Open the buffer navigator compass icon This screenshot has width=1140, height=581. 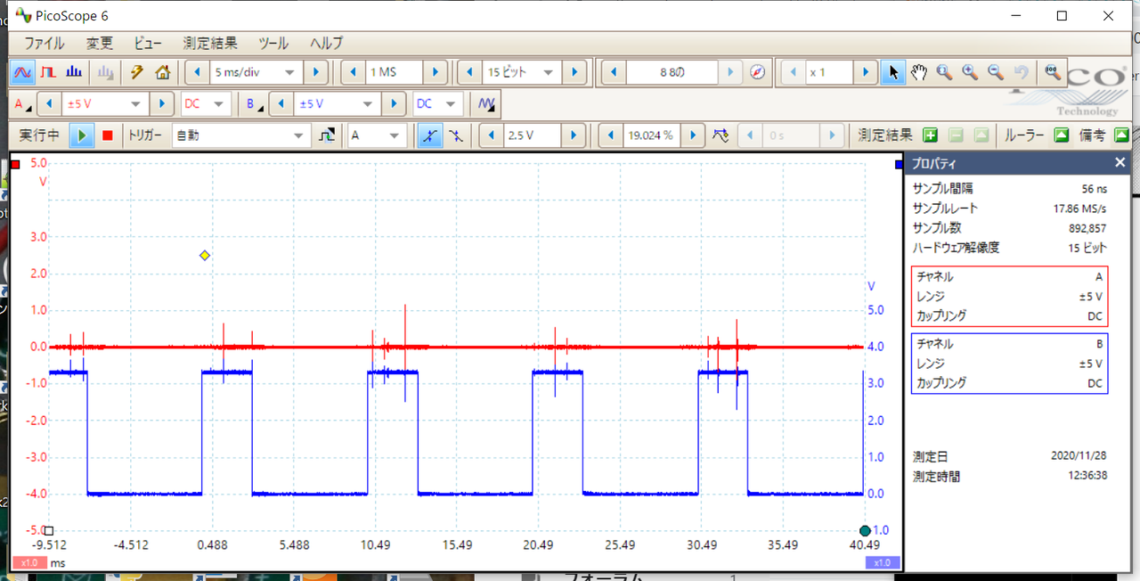757,72
